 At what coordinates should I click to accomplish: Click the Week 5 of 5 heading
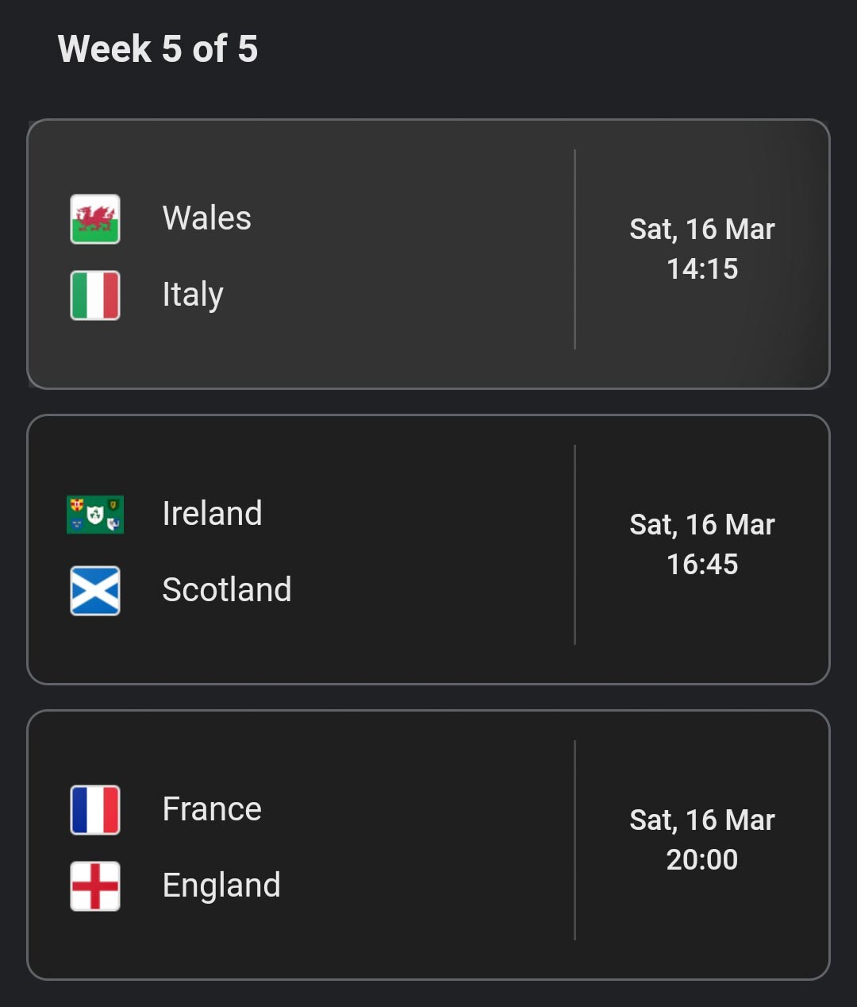158,49
